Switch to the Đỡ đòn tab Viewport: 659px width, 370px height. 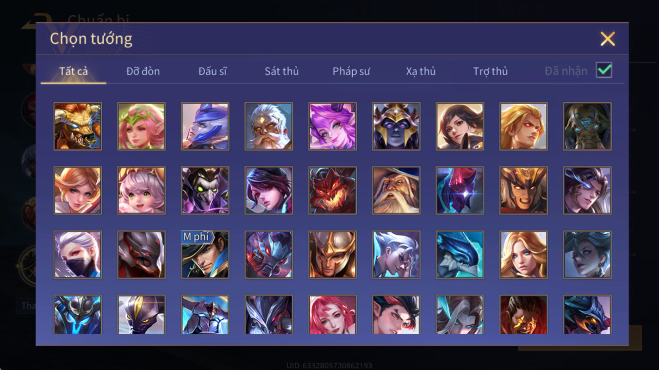tap(143, 71)
